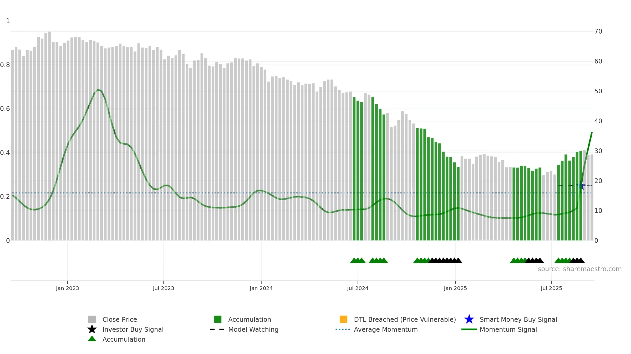Viewport: 631px width, 354px height.
Task: Click the DTL Breached (Price Vulnerable) legend label
Action: point(405,320)
